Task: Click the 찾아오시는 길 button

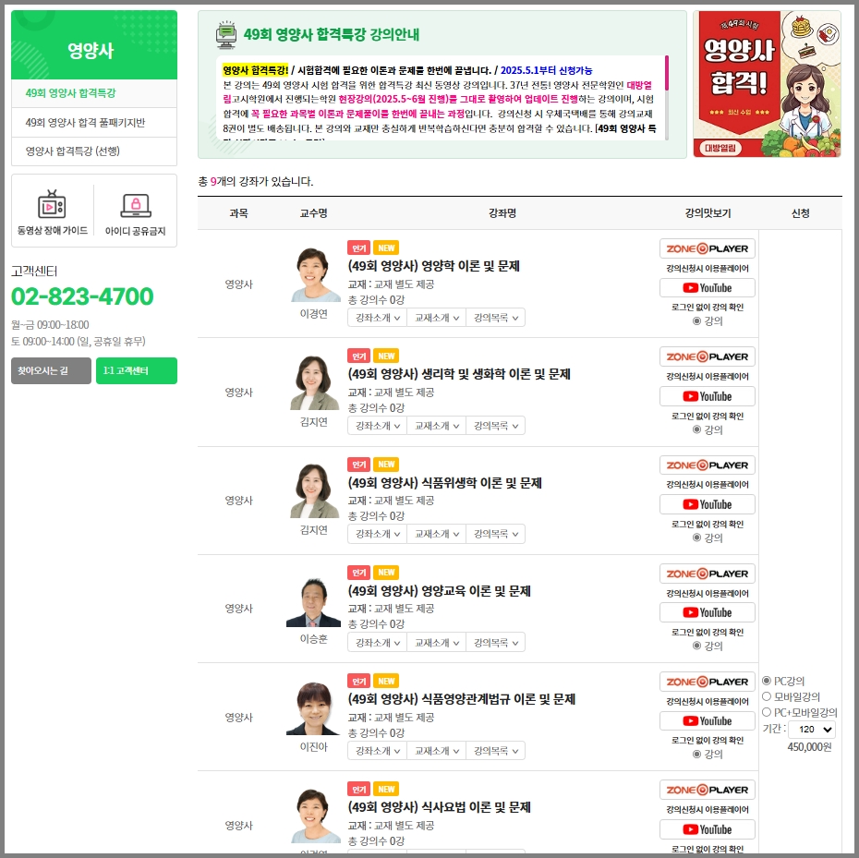Action: [x=51, y=371]
